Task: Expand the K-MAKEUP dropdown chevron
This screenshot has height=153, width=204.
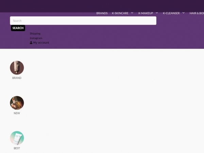Action: 157,13
